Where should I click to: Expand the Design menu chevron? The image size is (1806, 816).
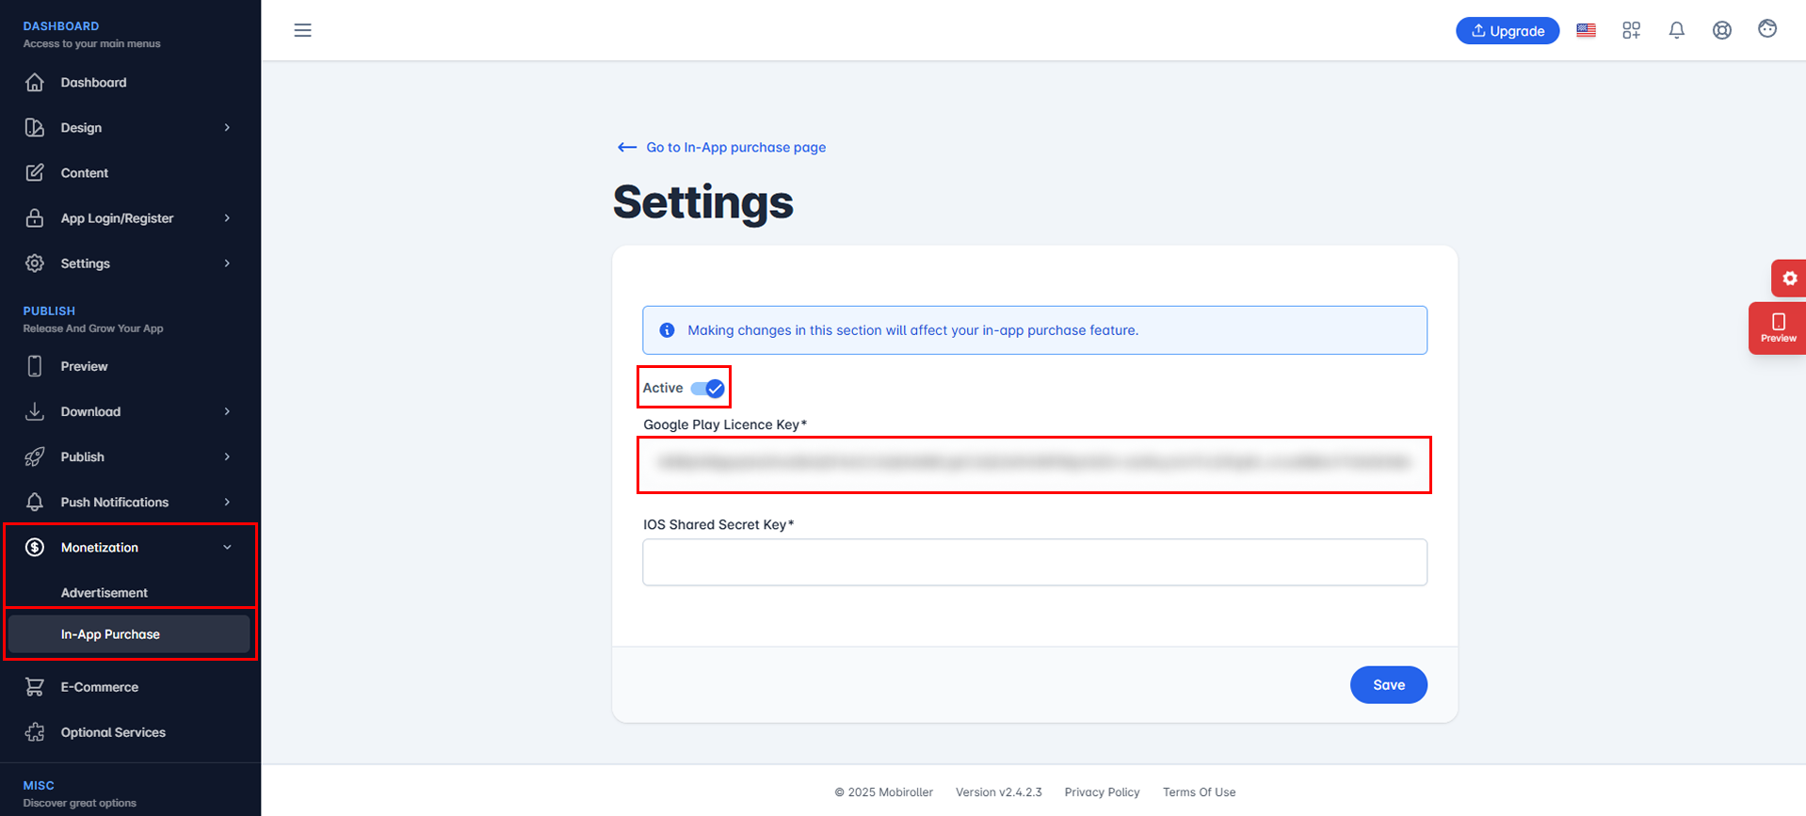click(227, 127)
